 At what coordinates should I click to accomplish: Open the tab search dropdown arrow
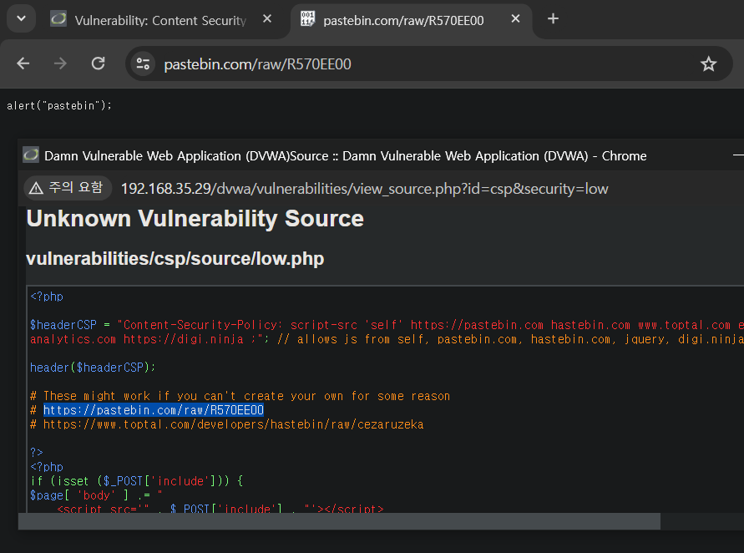pos(21,19)
